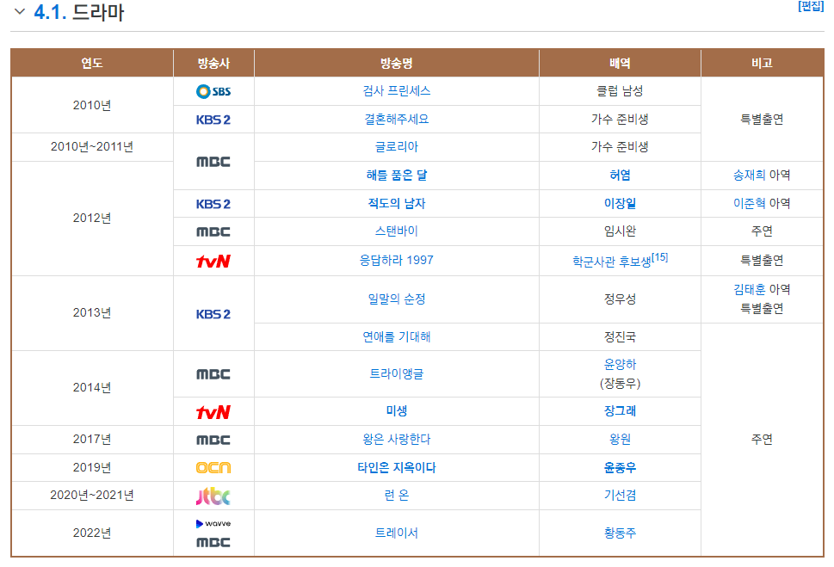Click the 윤종우 role link

coord(621,467)
